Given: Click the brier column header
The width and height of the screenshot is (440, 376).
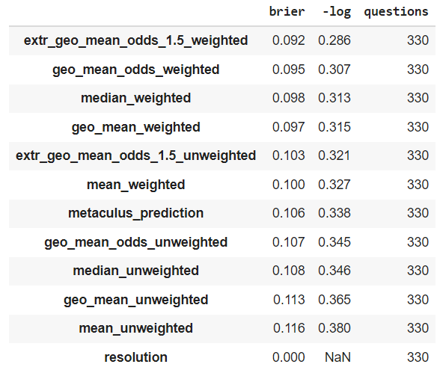Looking at the screenshot, I should [287, 12].
